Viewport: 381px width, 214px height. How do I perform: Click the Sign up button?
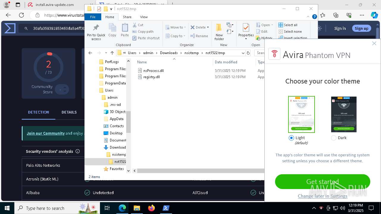[361, 29]
